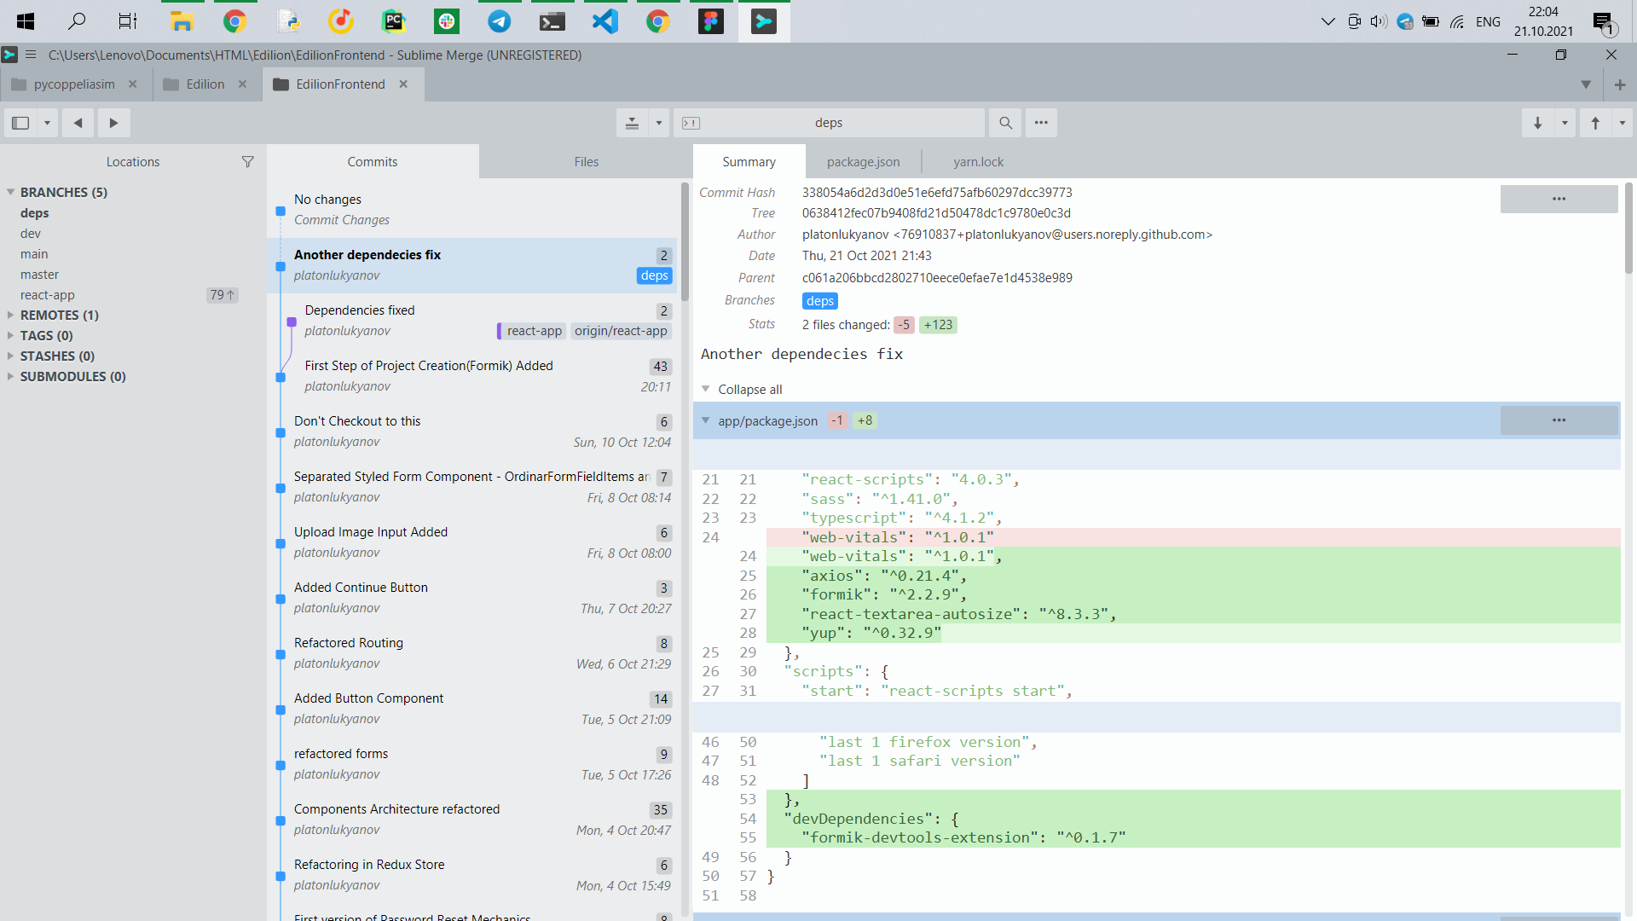Screen dimensions: 1637x921
Task: Open commit options ellipsis in summary
Action: click(x=1559, y=199)
